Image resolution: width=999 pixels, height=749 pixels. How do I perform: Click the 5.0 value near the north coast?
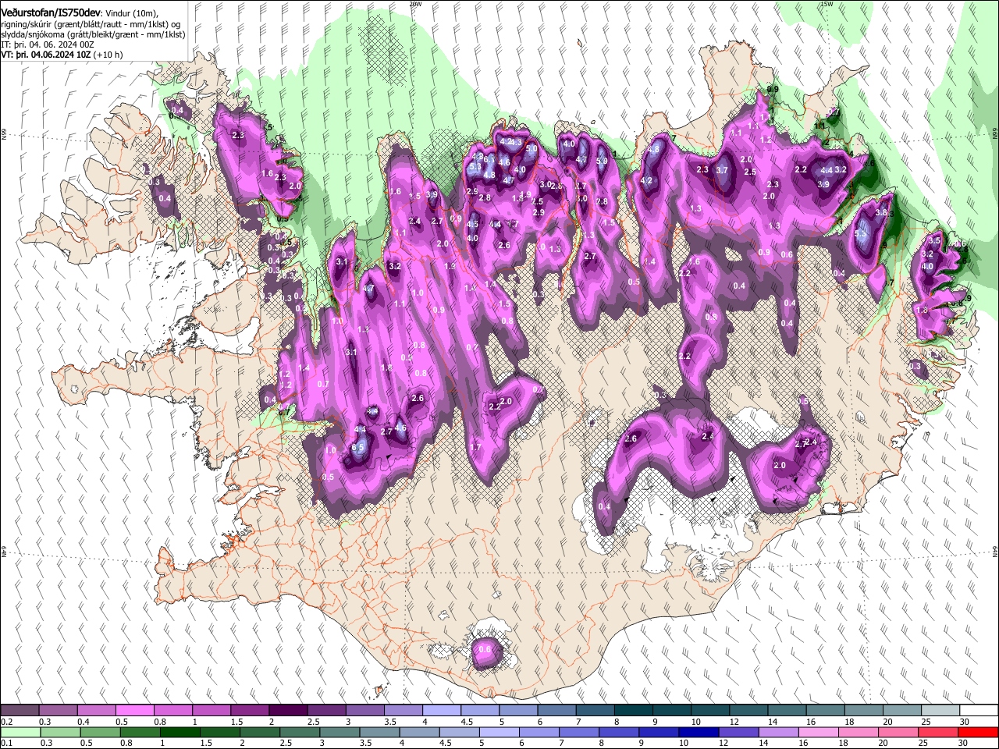531,148
